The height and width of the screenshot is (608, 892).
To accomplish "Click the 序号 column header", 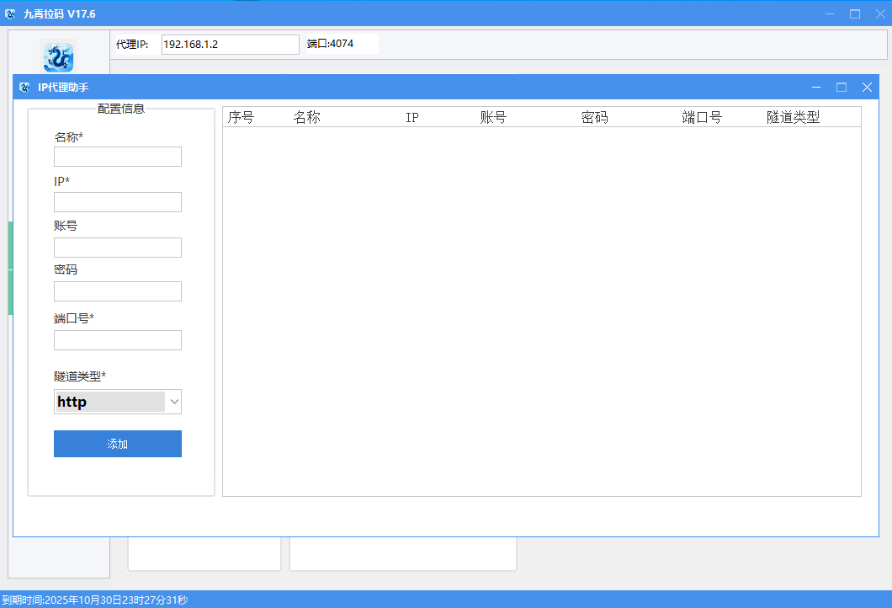I will coord(242,118).
